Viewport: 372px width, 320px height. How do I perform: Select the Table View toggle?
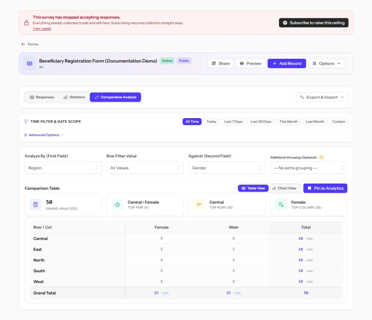[x=253, y=188]
